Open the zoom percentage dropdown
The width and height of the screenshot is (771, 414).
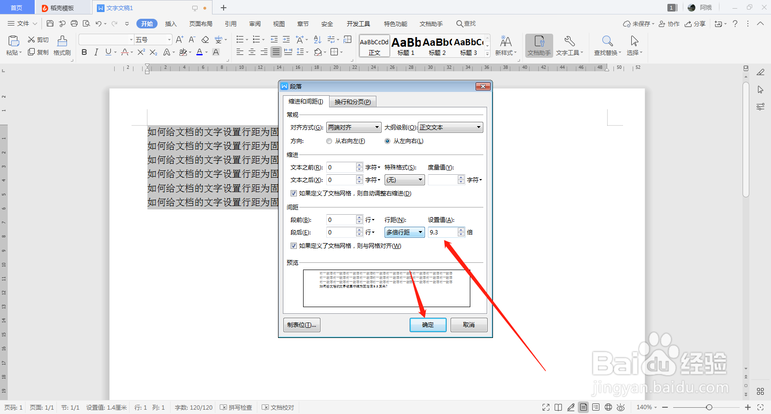647,407
